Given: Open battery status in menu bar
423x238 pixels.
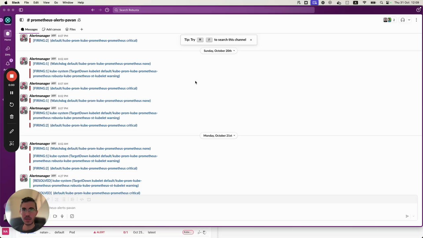Looking at the screenshot, I should coord(373,3).
